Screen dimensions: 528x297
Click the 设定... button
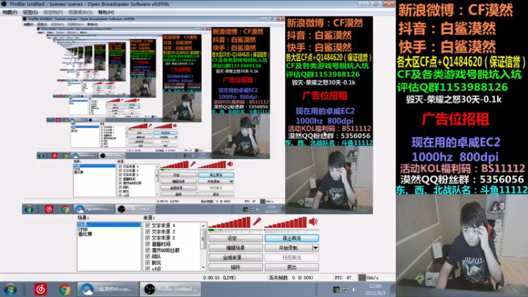236,238
